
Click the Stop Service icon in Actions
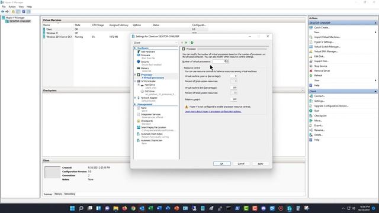(311, 66)
